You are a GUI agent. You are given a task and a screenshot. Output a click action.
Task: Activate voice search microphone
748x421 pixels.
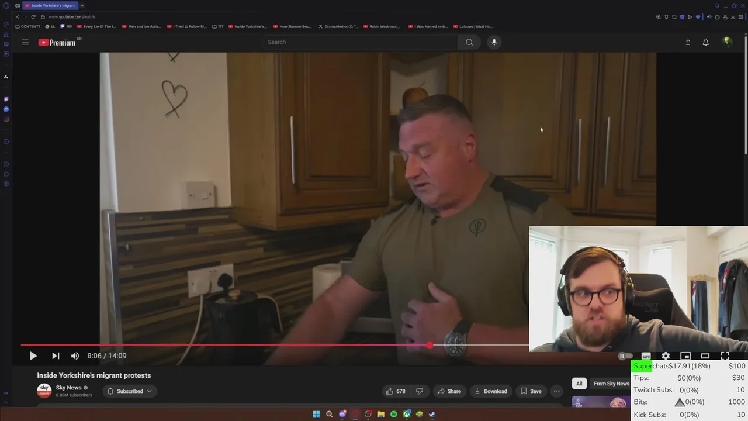(x=494, y=42)
